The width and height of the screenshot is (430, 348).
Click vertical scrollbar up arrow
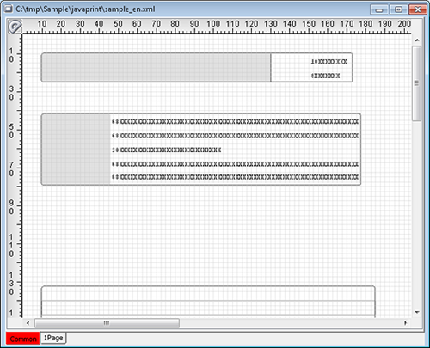point(417,40)
